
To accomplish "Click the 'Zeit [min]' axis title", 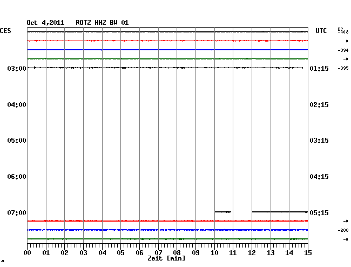I will (x=166, y=258).
